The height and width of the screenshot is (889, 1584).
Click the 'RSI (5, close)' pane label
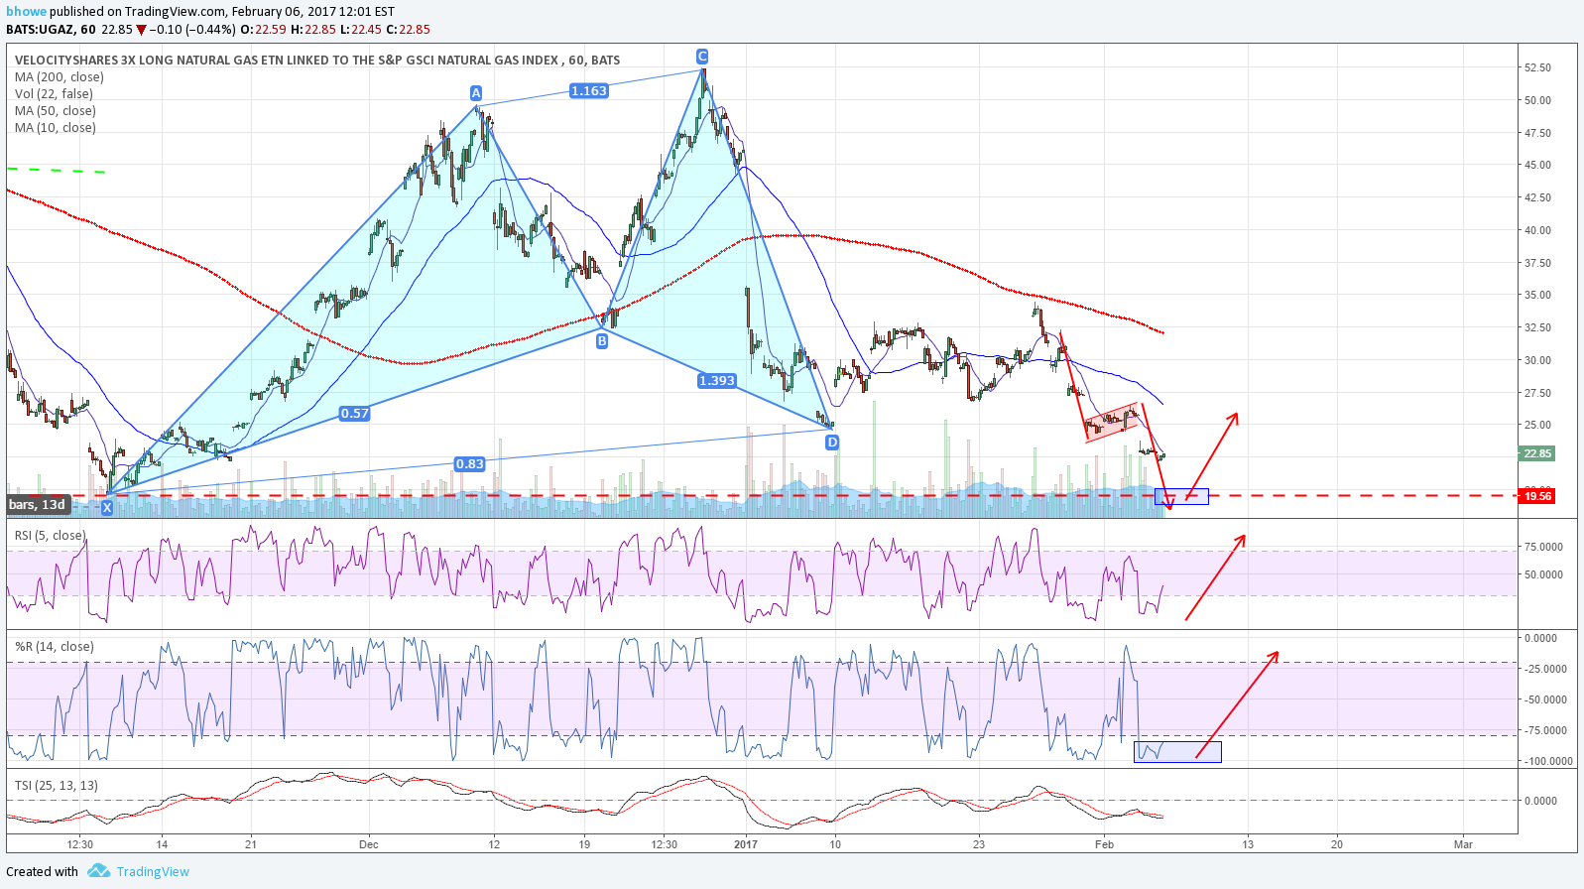50,536
